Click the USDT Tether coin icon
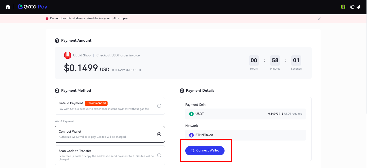Image resolution: width=367 pixels, height=168 pixels. tap(191, 114)
